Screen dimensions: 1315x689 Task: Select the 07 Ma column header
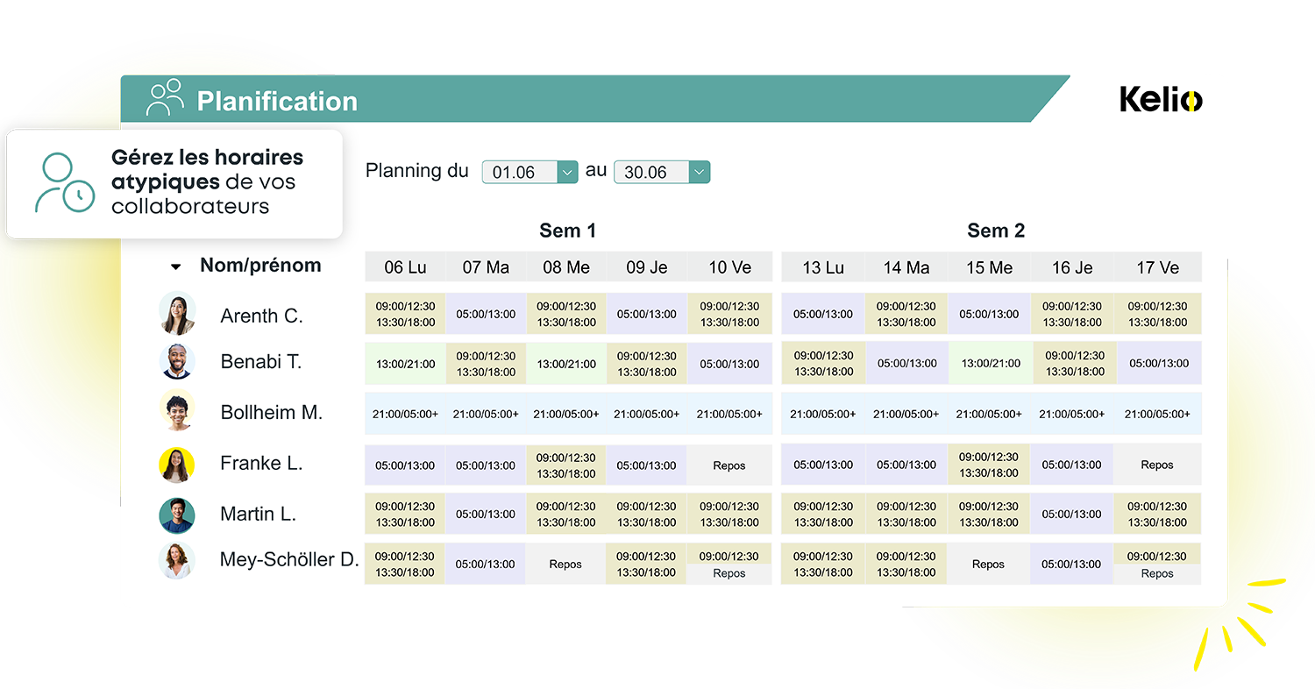click(486, 267)
